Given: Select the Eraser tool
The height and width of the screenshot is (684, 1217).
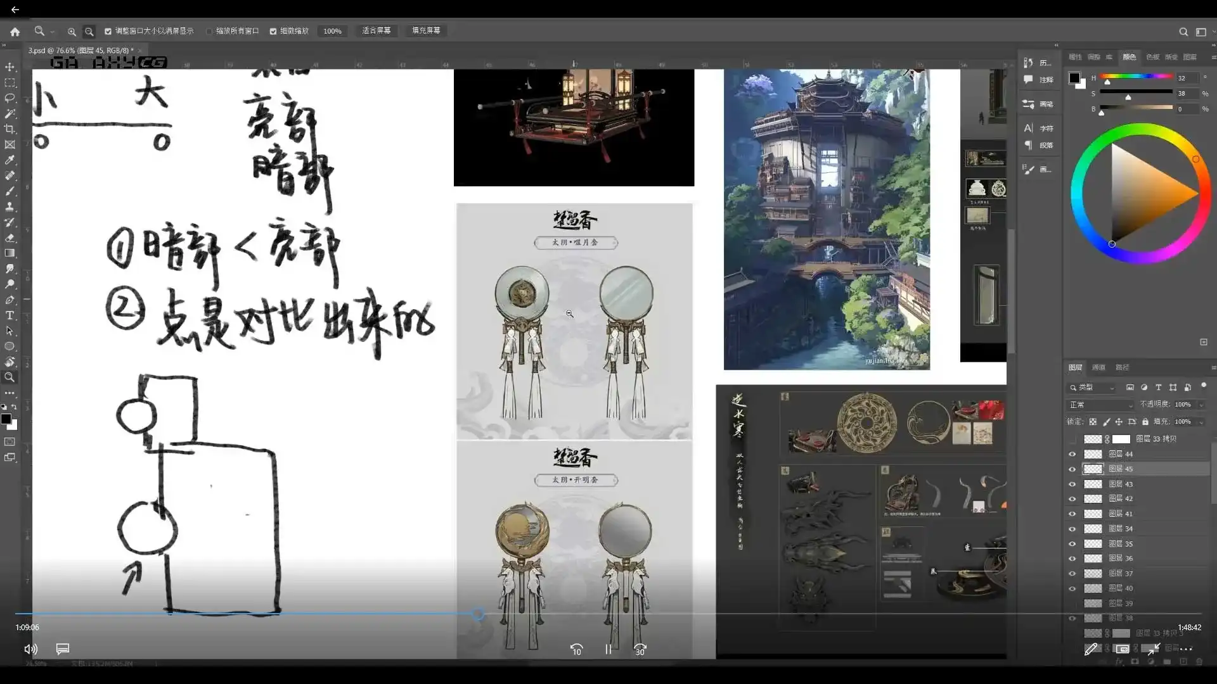Looking at the screenshot, I should pos(10,238).
